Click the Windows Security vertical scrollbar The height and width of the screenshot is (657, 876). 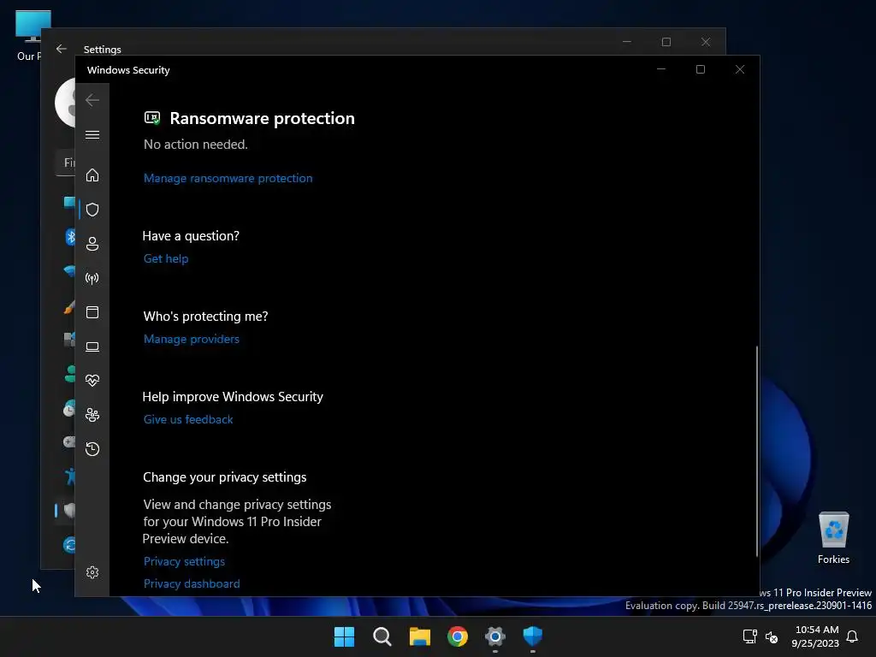point(757,451)
